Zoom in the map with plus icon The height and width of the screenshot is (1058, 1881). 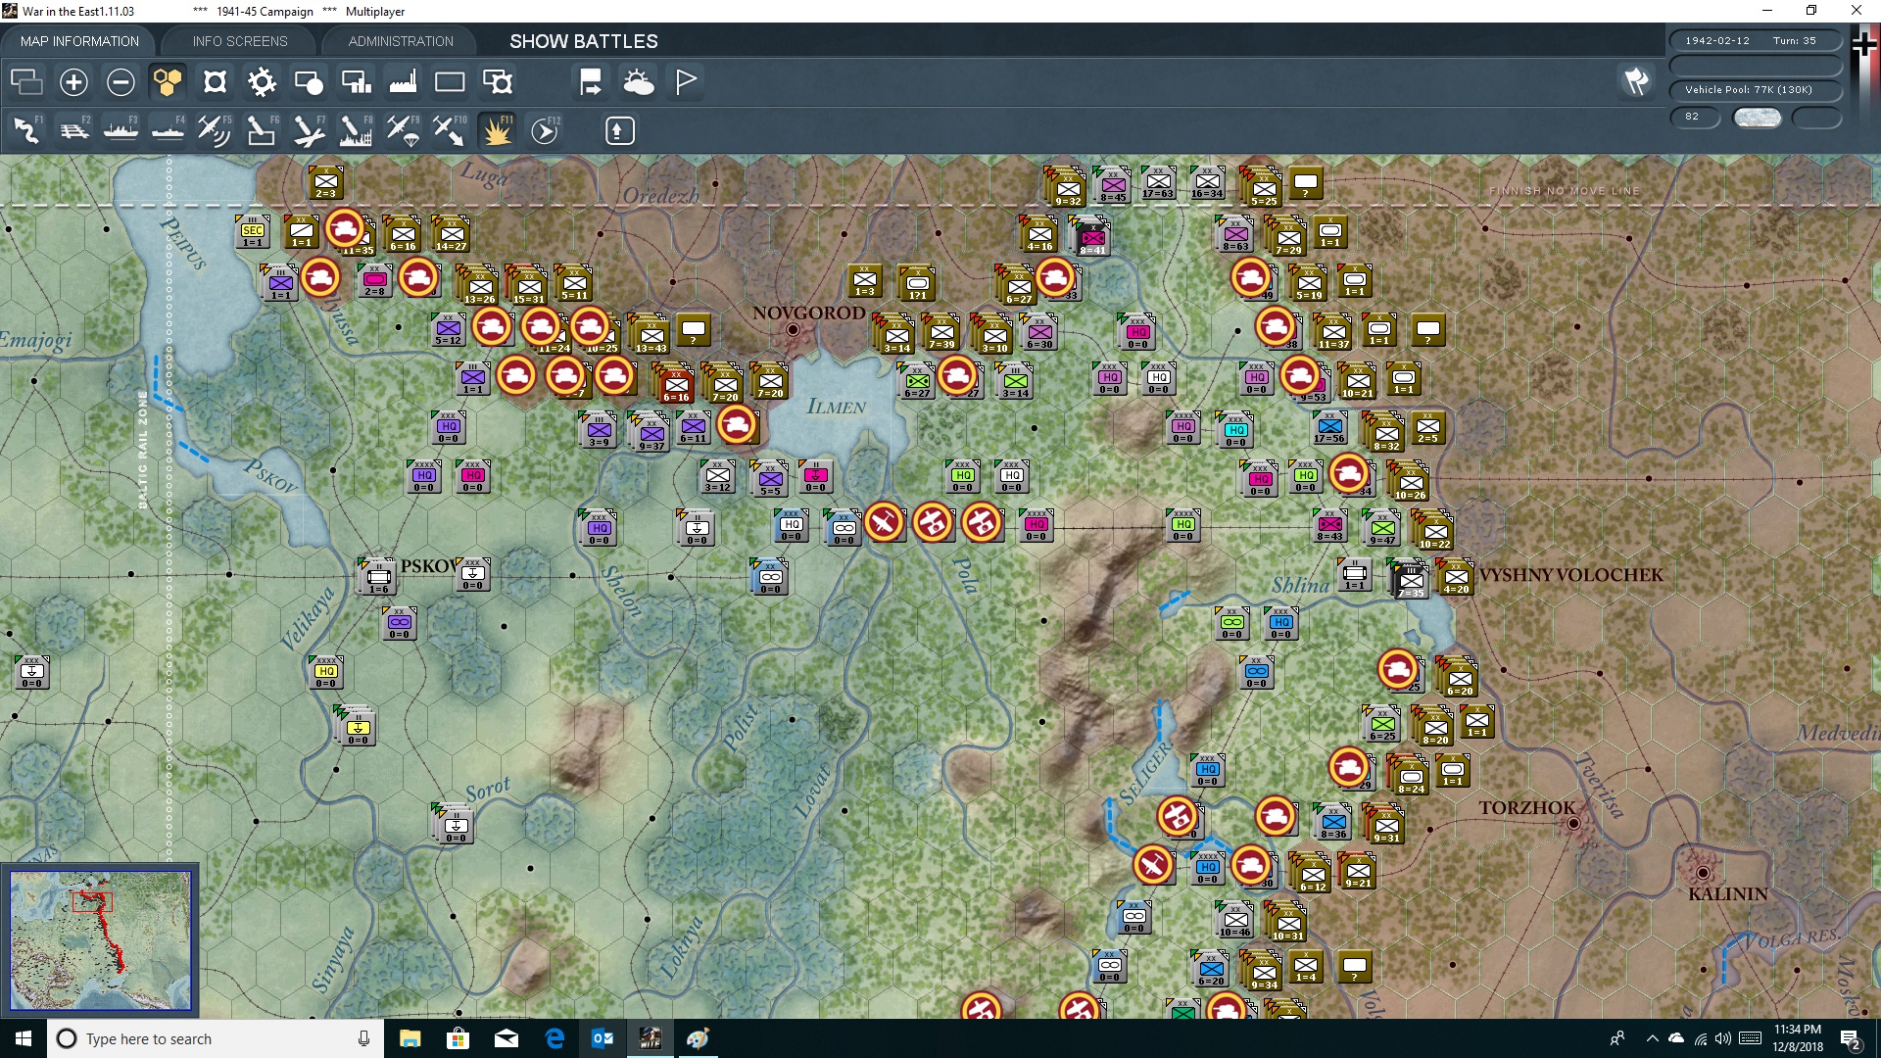[73, 82]
